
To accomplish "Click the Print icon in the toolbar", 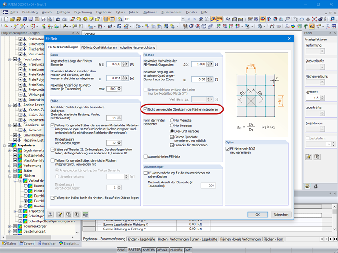I will pos(43,19).
